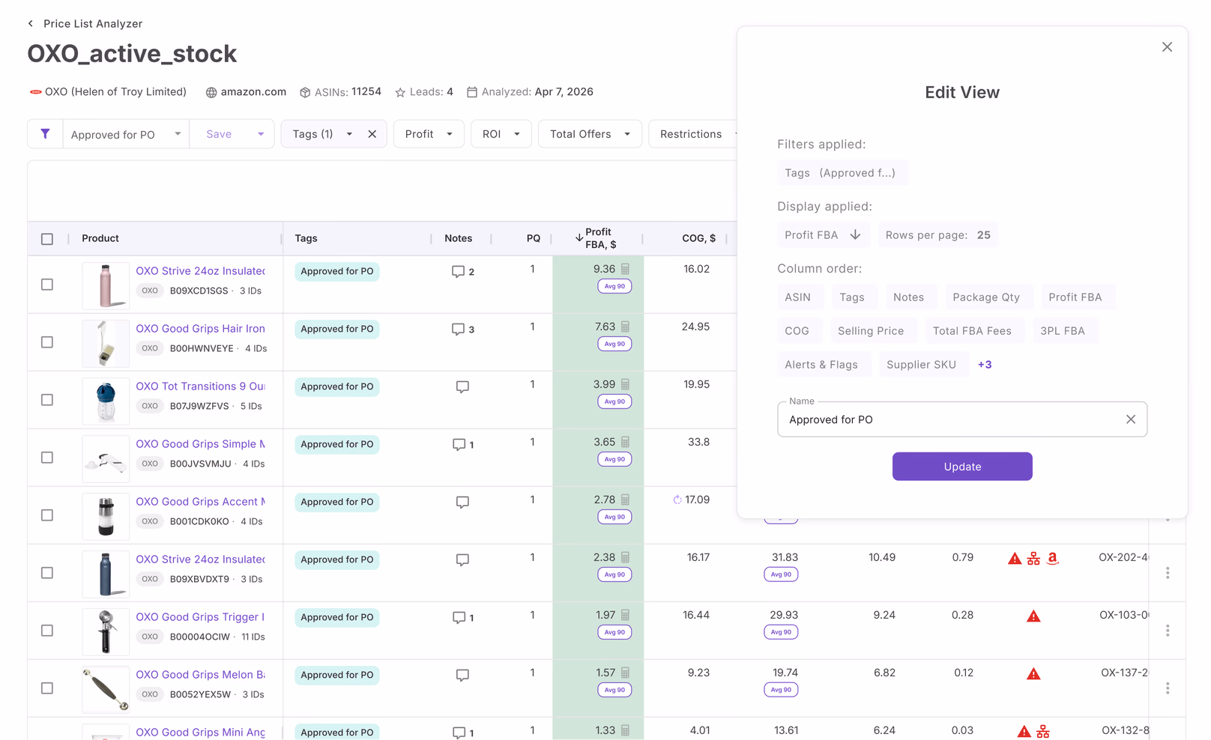
Task: Open row menu for OX-137 product
Action: pyautogui.click(x=1168, y=688)
